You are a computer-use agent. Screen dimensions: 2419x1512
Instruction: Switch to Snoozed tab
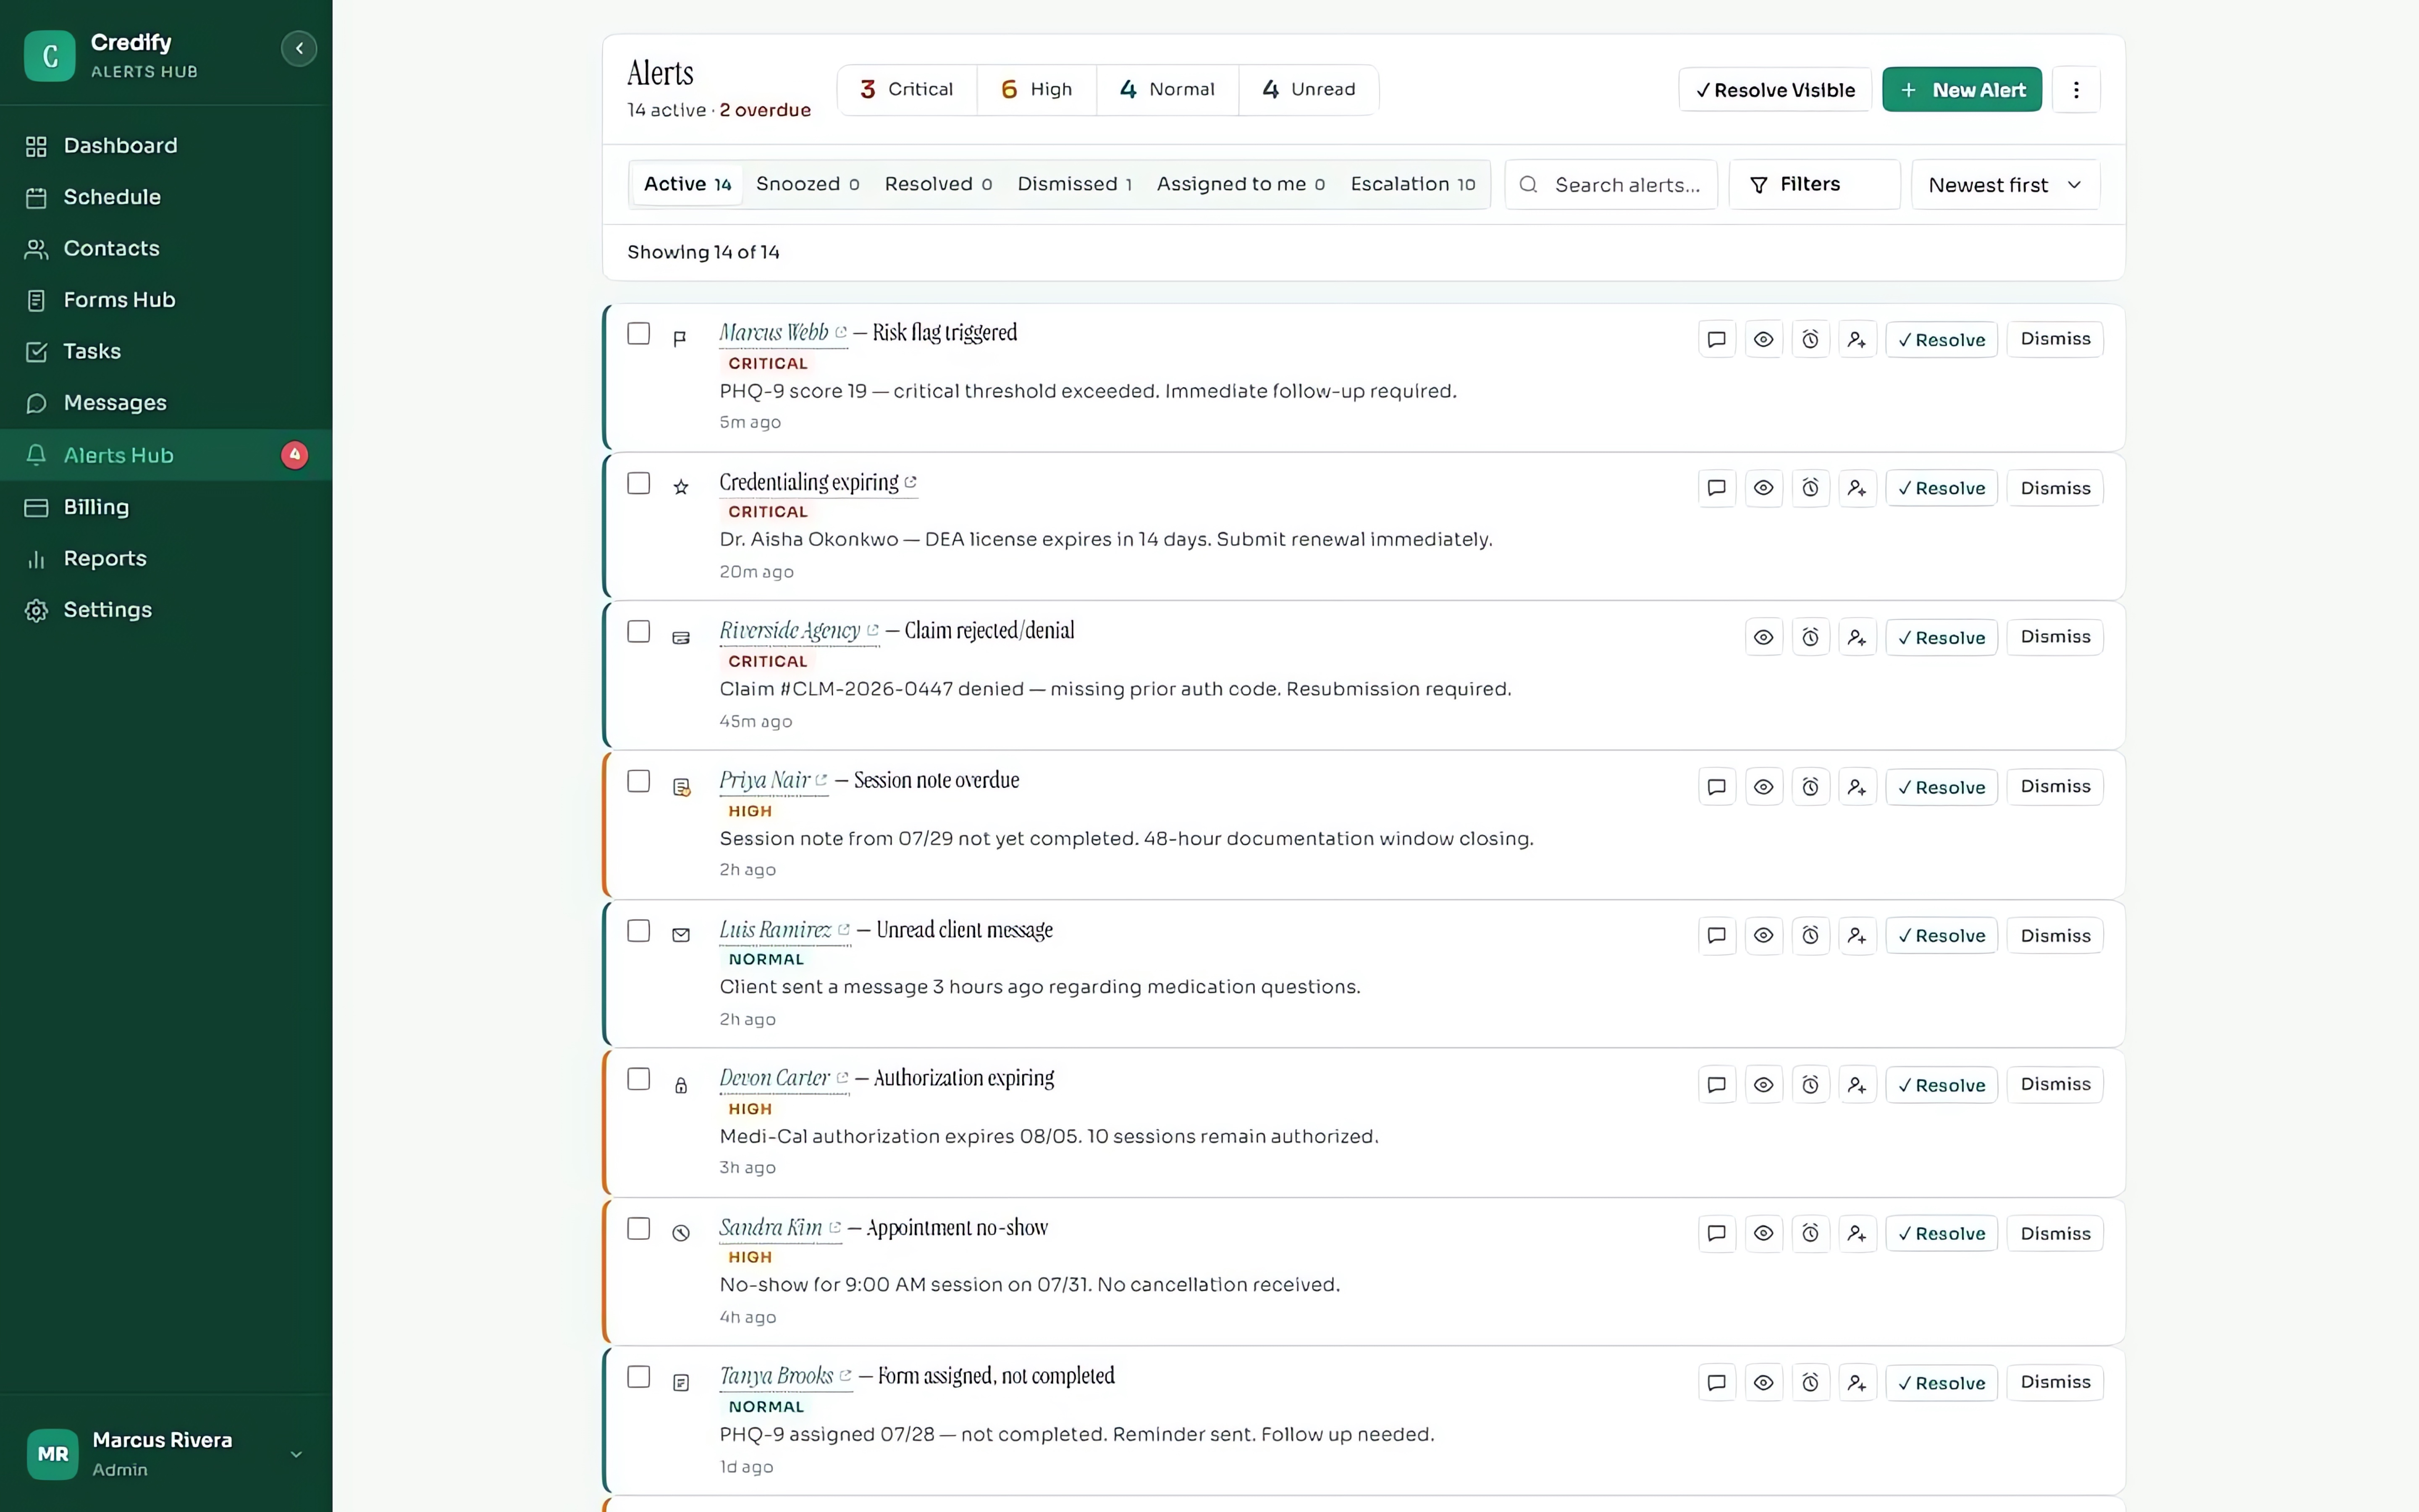[808, 184]
